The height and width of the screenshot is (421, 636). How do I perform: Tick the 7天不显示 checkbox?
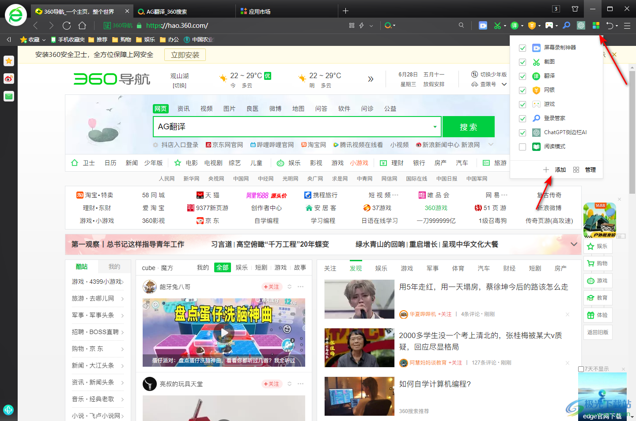coord(581,369)
